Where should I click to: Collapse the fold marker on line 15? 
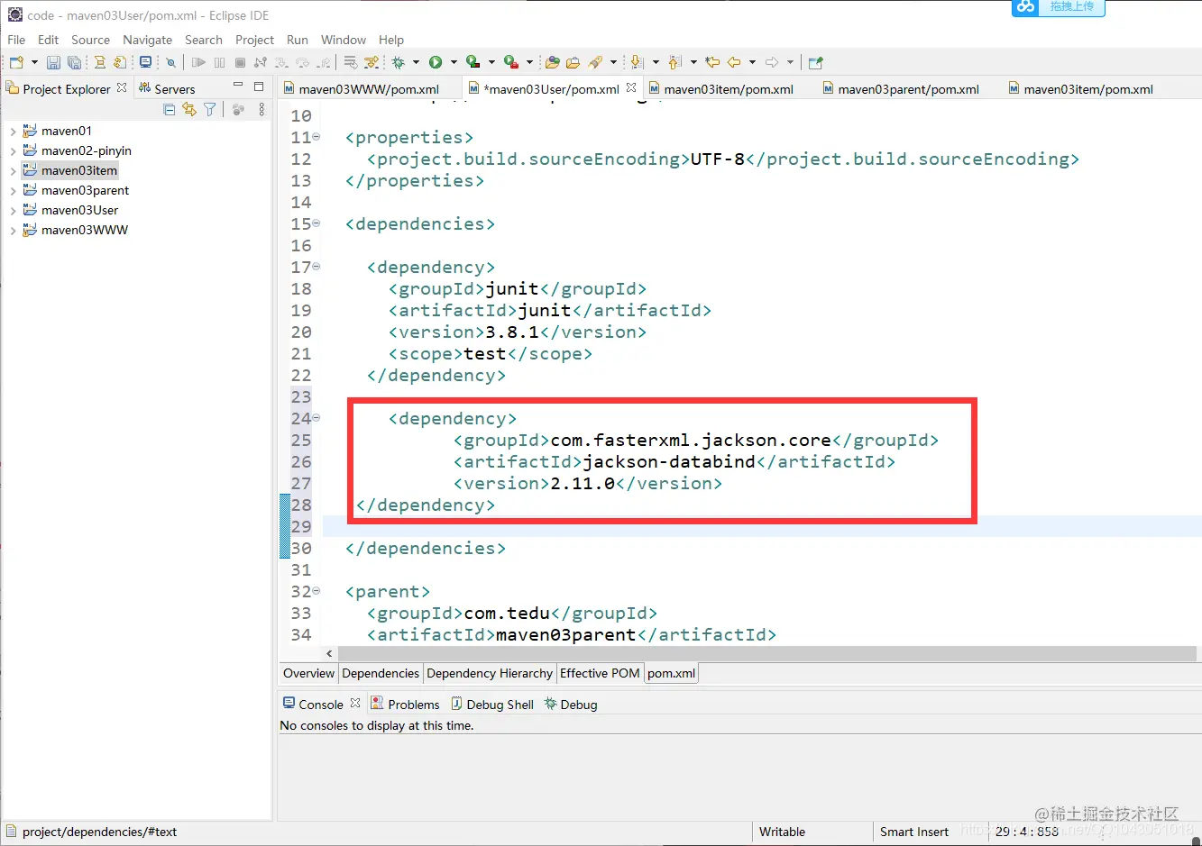pos(317,223)
